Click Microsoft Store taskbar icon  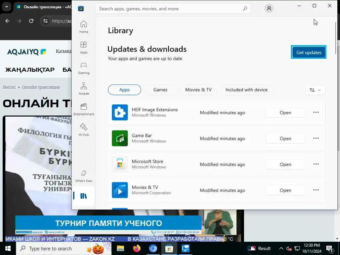pyautogui.click(x=169, y=248)
